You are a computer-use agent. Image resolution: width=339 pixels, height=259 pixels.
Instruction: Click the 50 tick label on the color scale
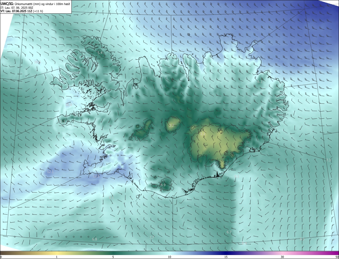(337, 257)
